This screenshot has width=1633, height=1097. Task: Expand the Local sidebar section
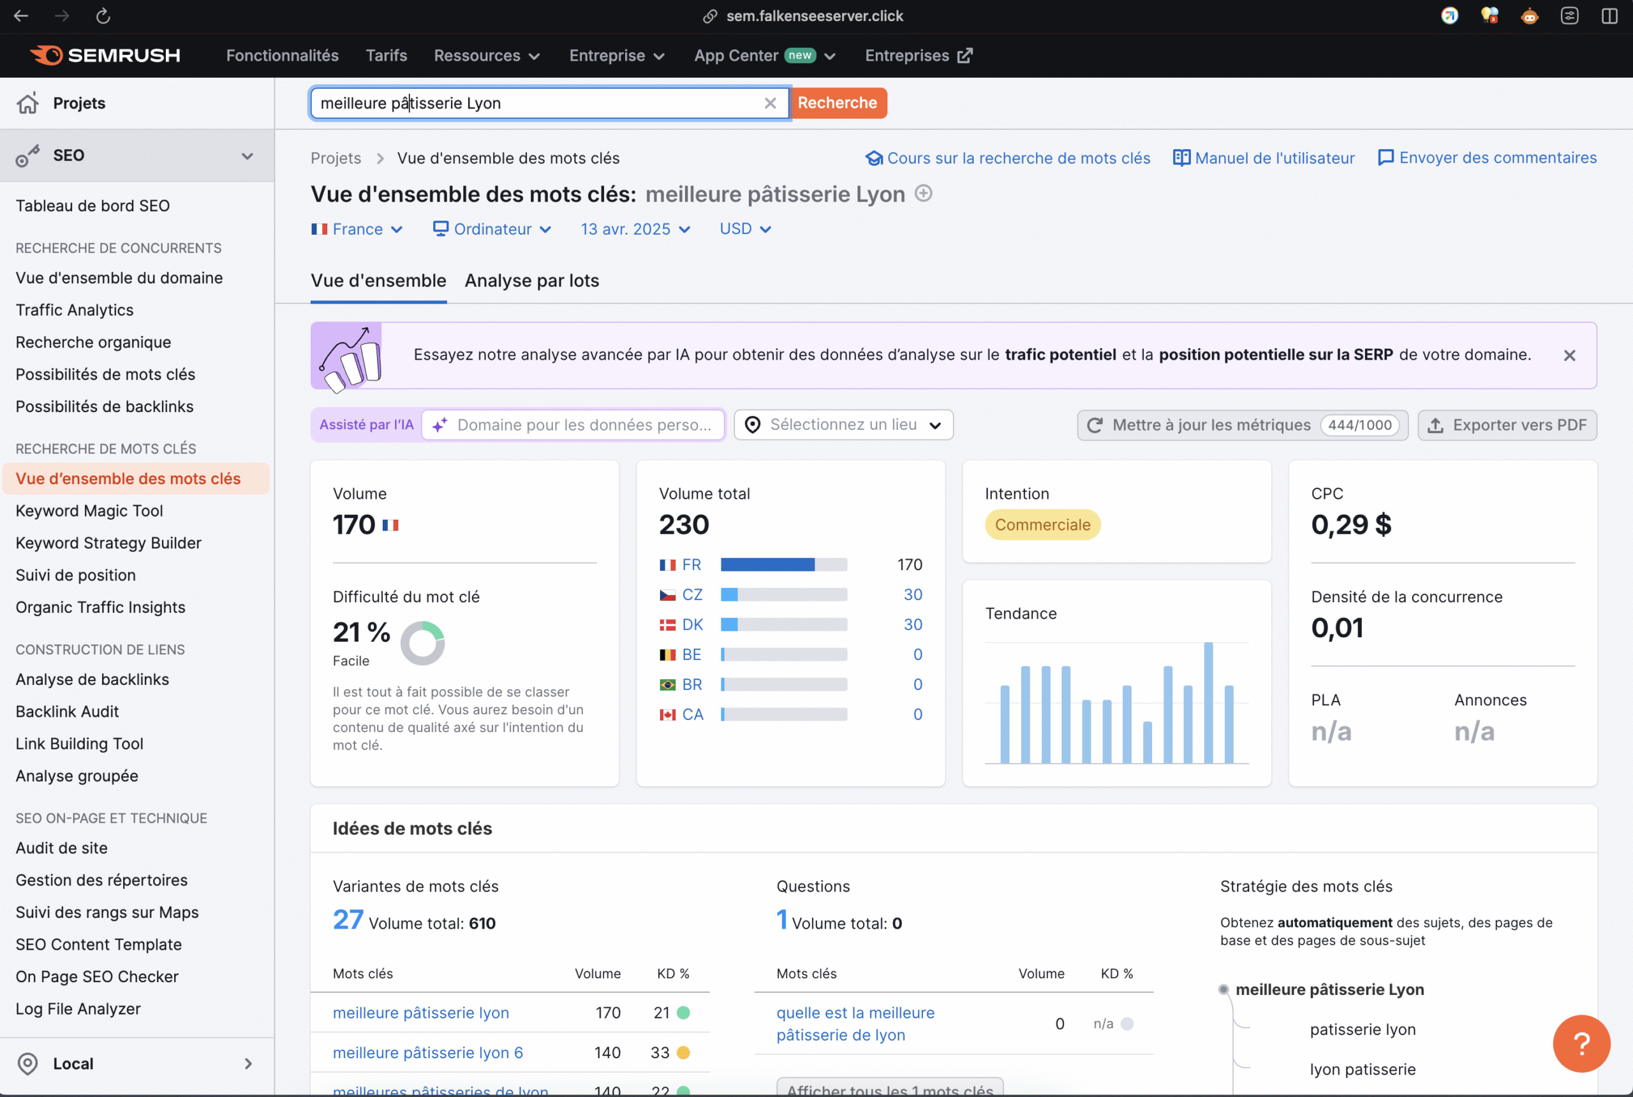(x=248, y=1063)
